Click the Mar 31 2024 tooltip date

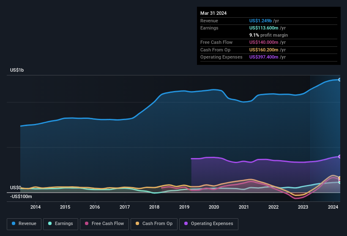(x=213, y=13)
